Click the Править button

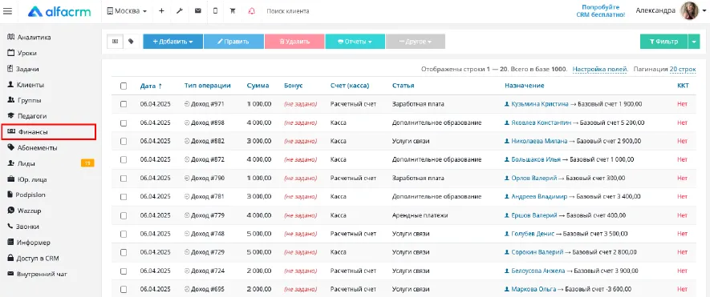tap(233, 42)
